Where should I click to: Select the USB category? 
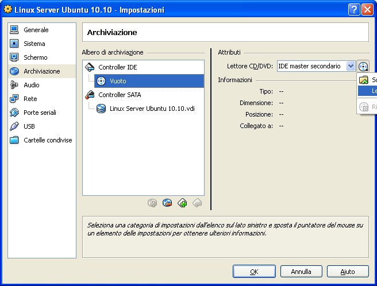tap(42, 126)
